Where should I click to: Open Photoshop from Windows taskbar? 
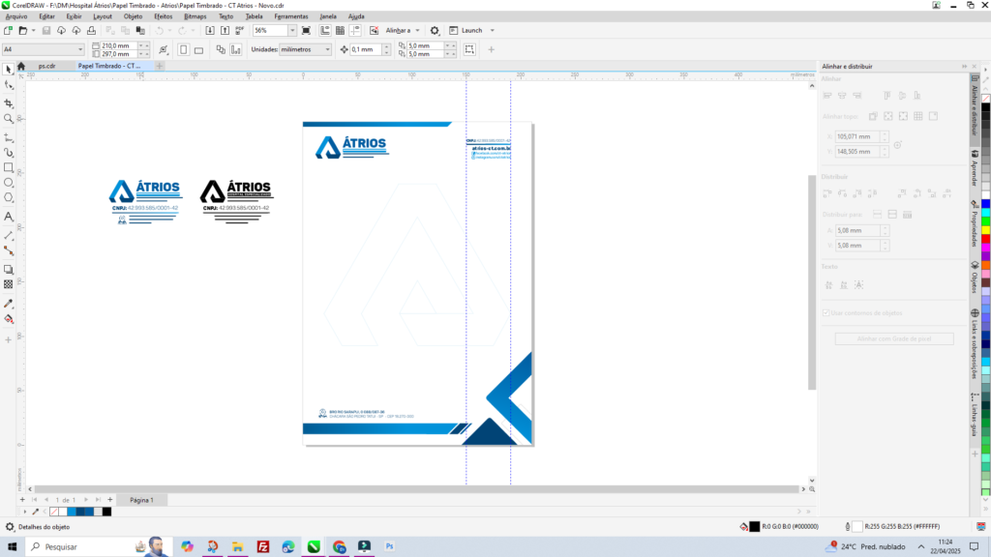tap(389, 547)
